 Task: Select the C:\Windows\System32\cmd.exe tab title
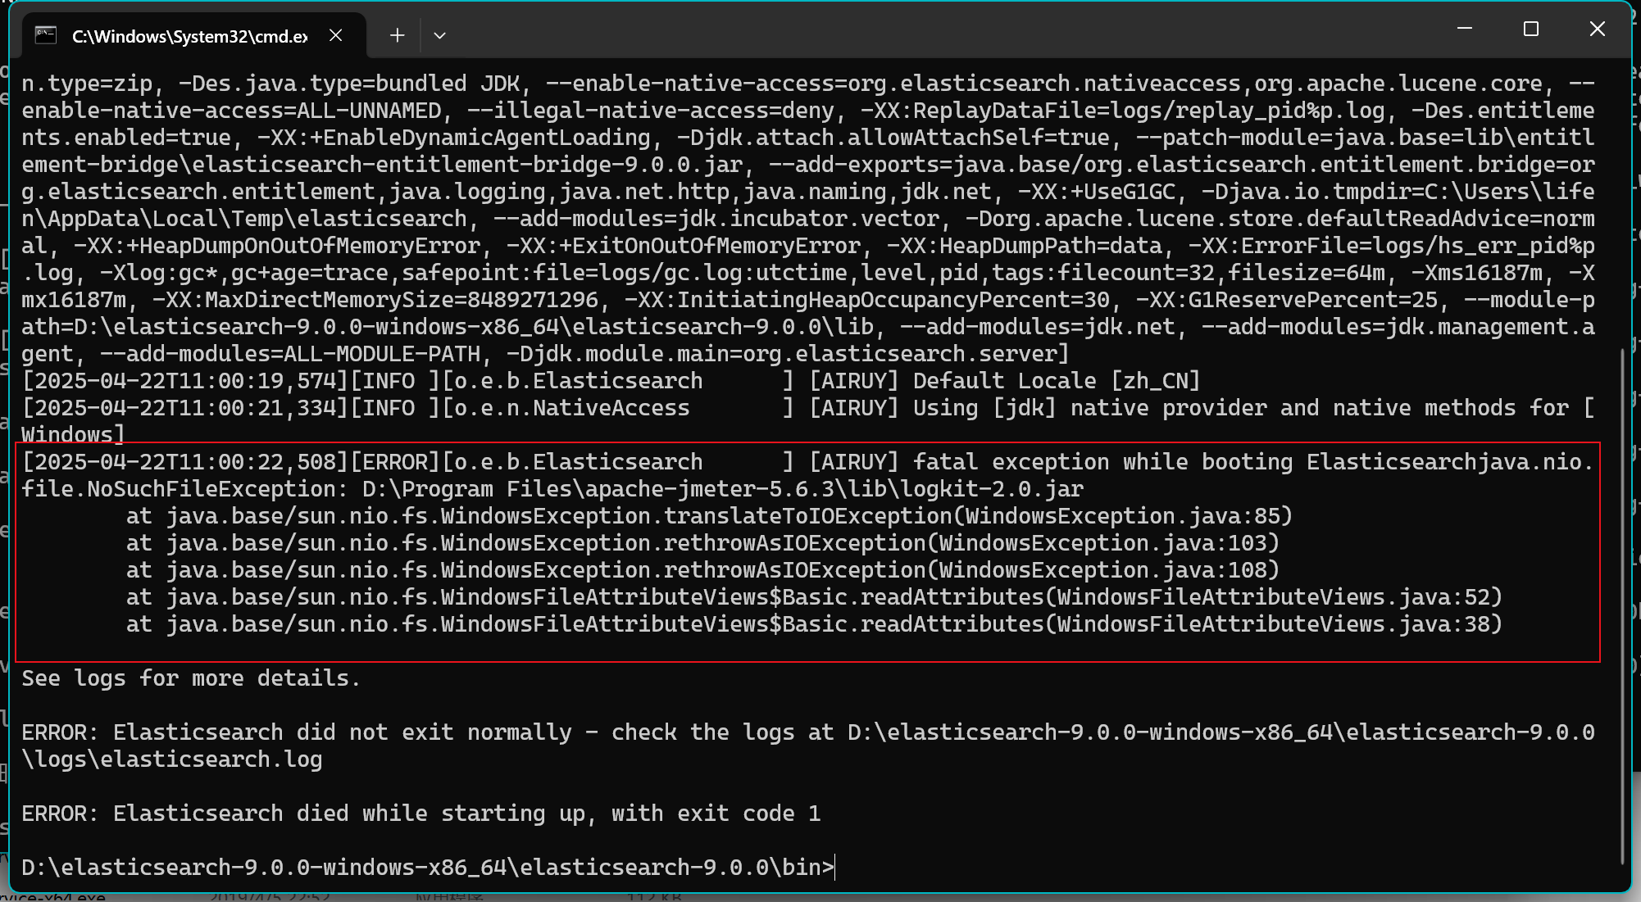click(189, 36)
